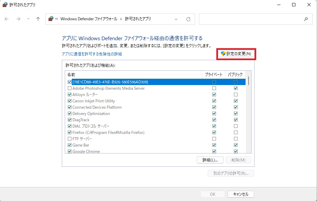Screen dimensions: 317x201
Task: Select the Firefox (C:¥Program Files¥Mozilla Firefox) row
Action: click(x=108, y=133)
